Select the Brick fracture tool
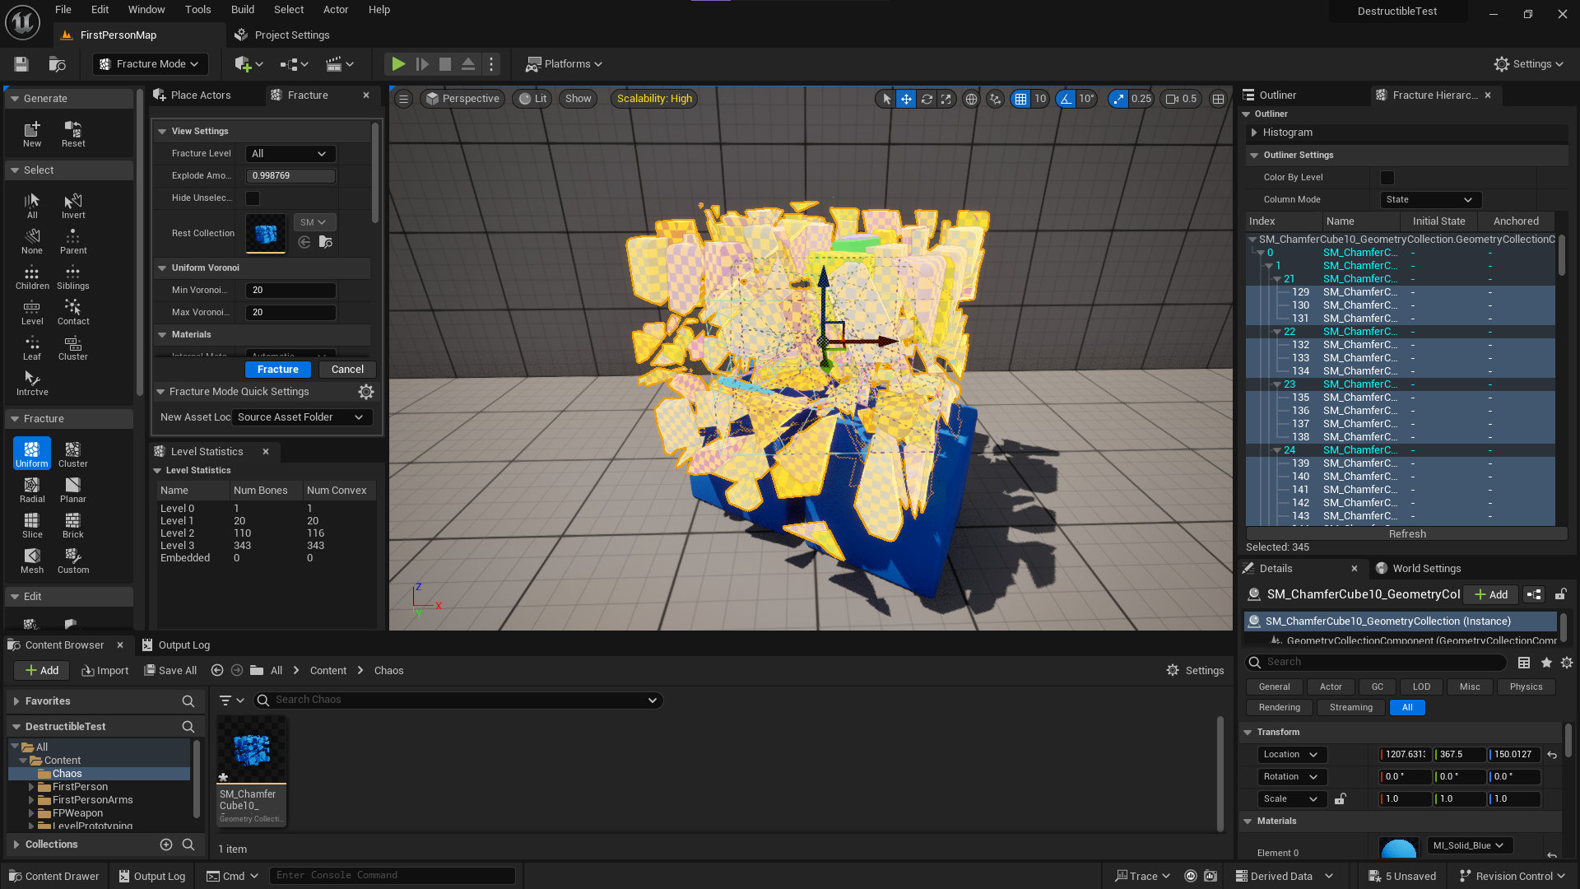The image size is (1580, 889). [x=72, y=524]
